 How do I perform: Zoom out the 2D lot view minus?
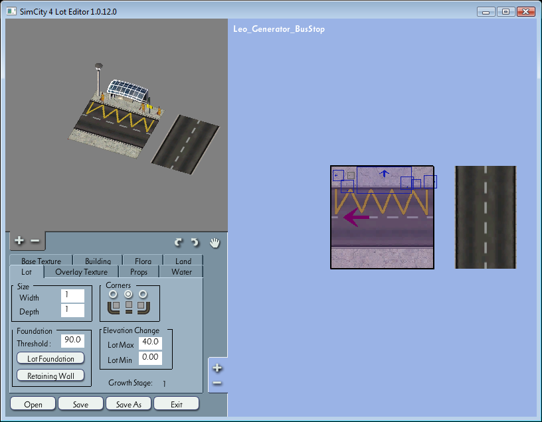tap(217, 383)
